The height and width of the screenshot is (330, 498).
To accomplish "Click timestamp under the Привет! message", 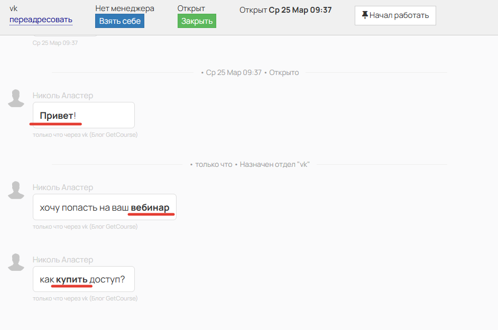I will pos(85,135).
